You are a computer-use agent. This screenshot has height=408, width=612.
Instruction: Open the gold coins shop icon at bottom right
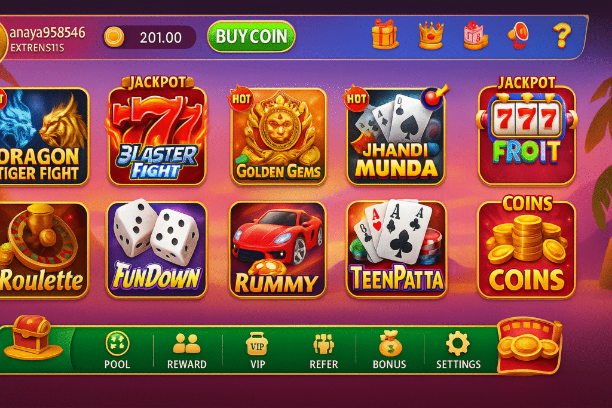point(530,345)
